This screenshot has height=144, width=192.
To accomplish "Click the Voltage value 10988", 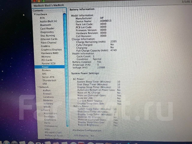I will point(101,67).
